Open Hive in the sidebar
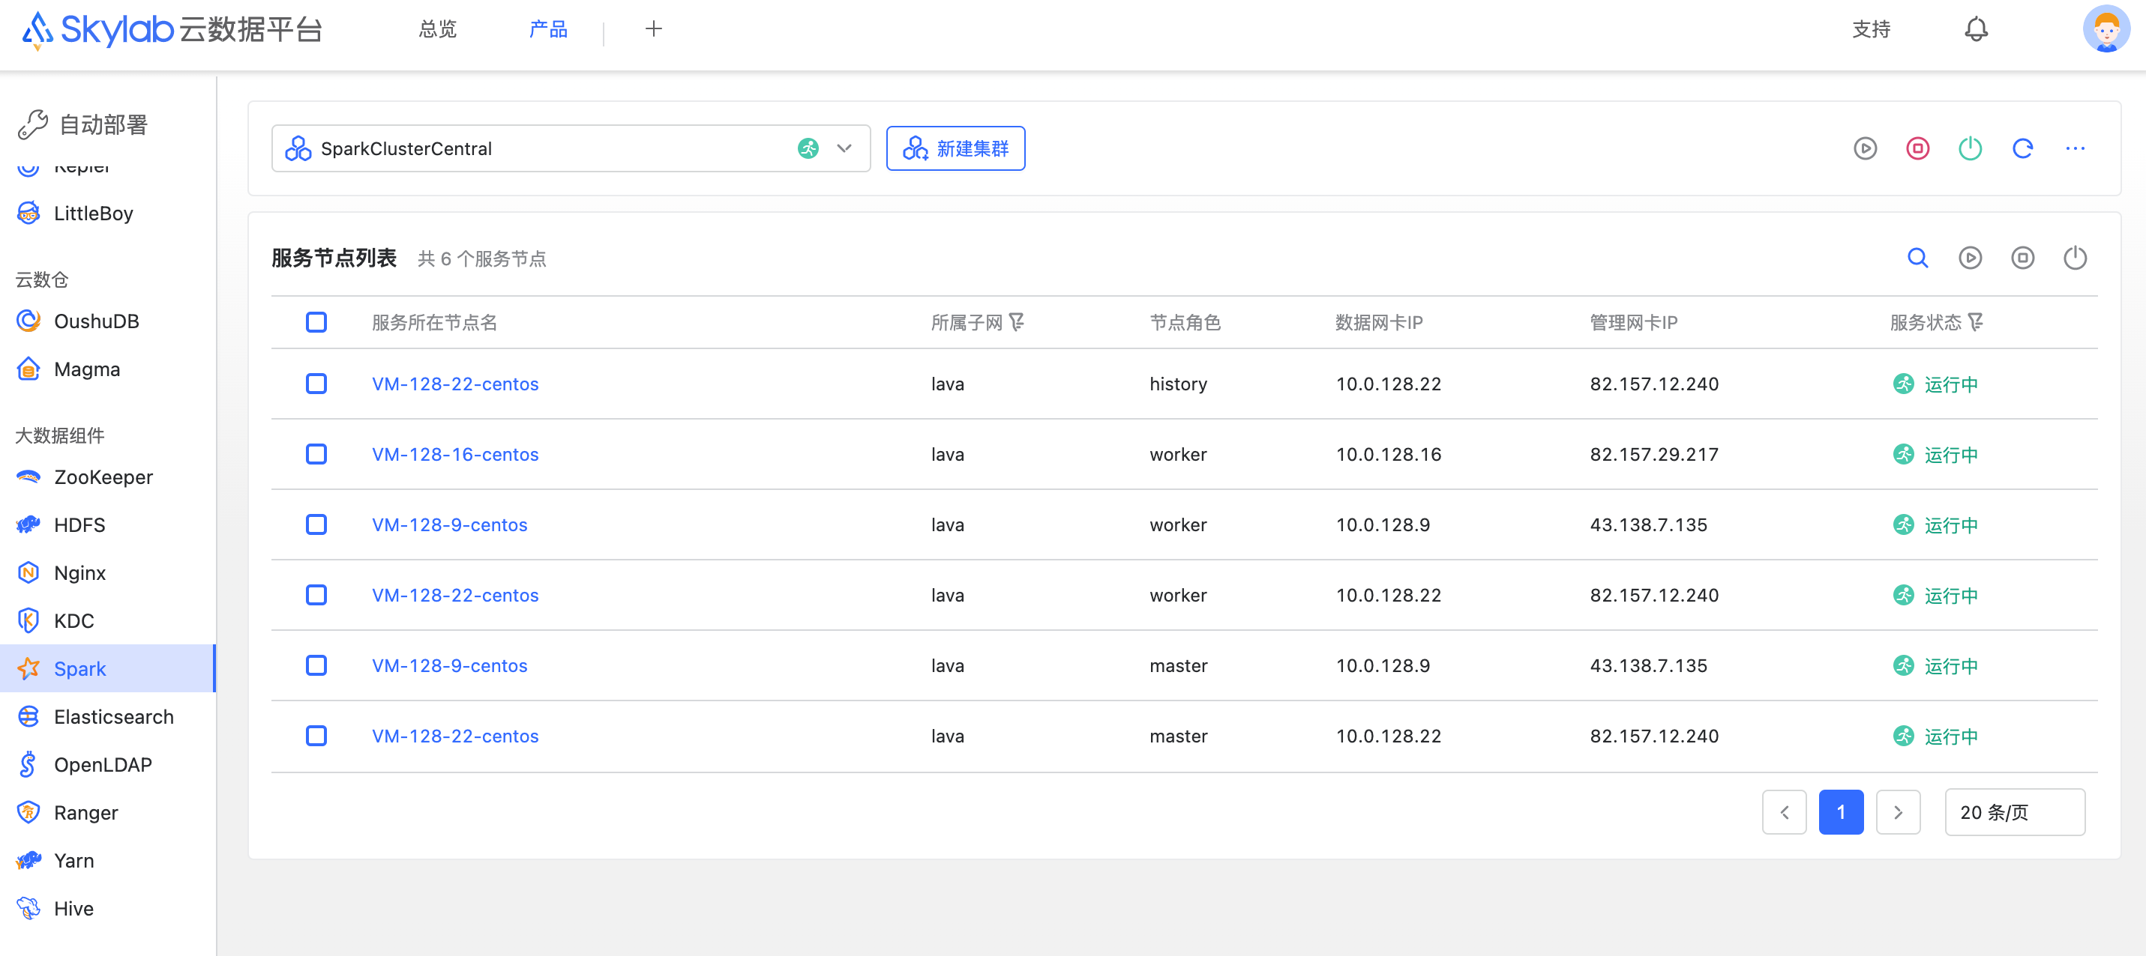 pyautogui.click(x=108, y=909)
